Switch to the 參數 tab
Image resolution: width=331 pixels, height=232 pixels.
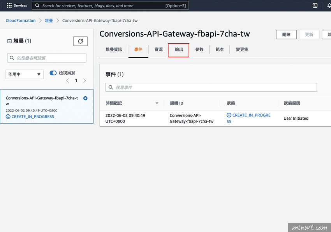coord(199,50)
